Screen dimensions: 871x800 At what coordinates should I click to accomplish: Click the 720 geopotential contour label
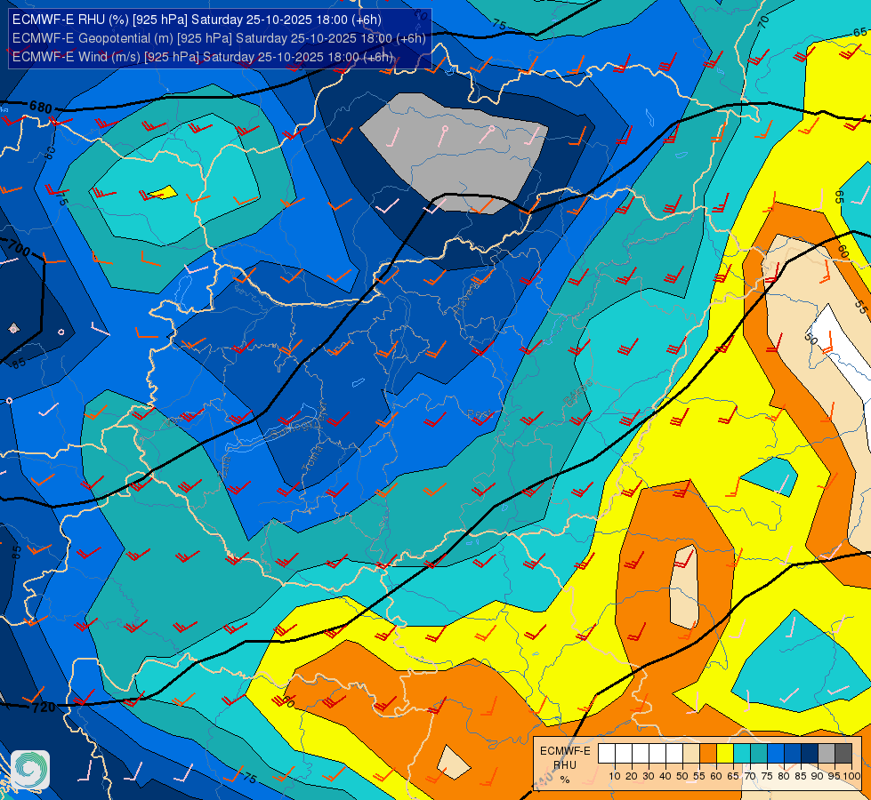click(x=44, y=708)
